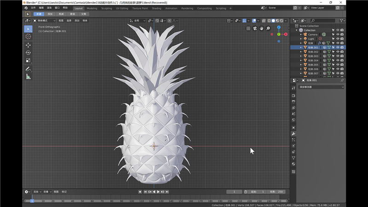Click the zoom view magnifier icon
Screen dimensions: 368x207
point(268,29)
